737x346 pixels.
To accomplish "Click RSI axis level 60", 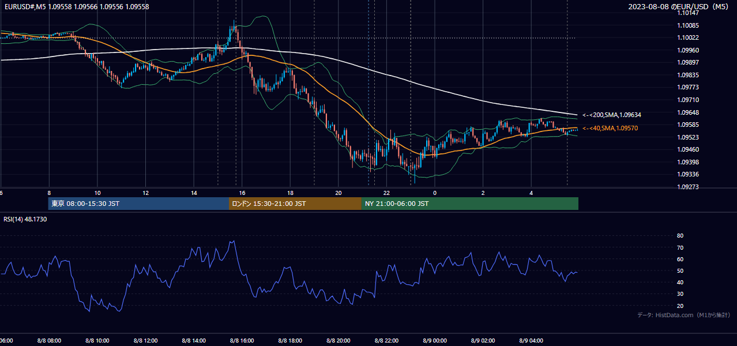I will tap(680, 259).
